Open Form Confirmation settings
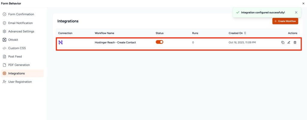307x120 pixels. [x=21, y=14]
